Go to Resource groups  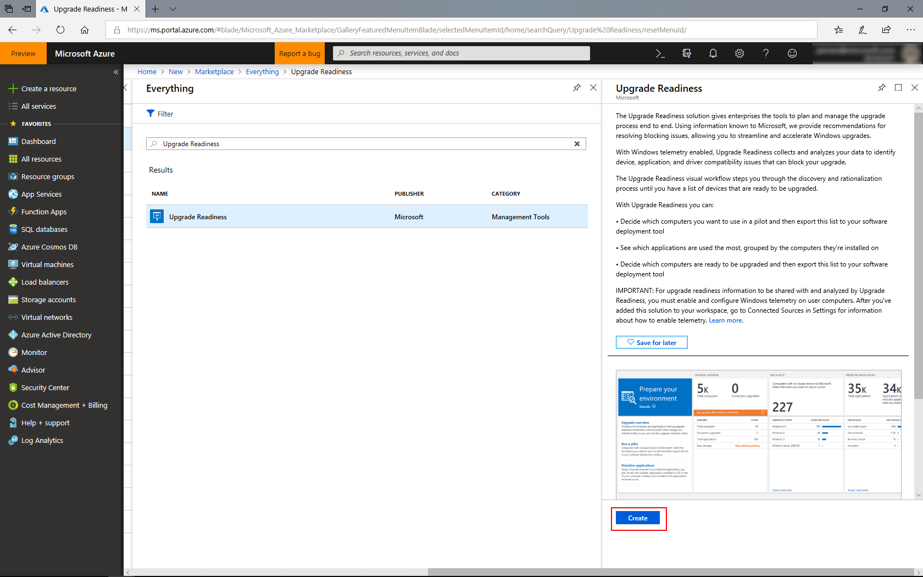48,176
